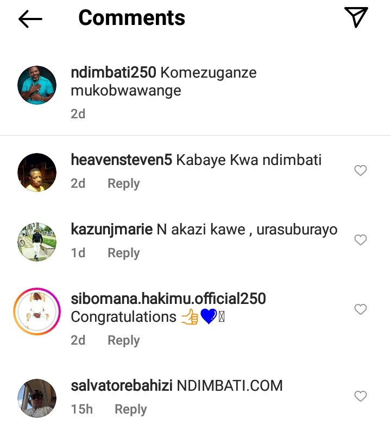Open the heavensteven5 username link

pos(122,160)
